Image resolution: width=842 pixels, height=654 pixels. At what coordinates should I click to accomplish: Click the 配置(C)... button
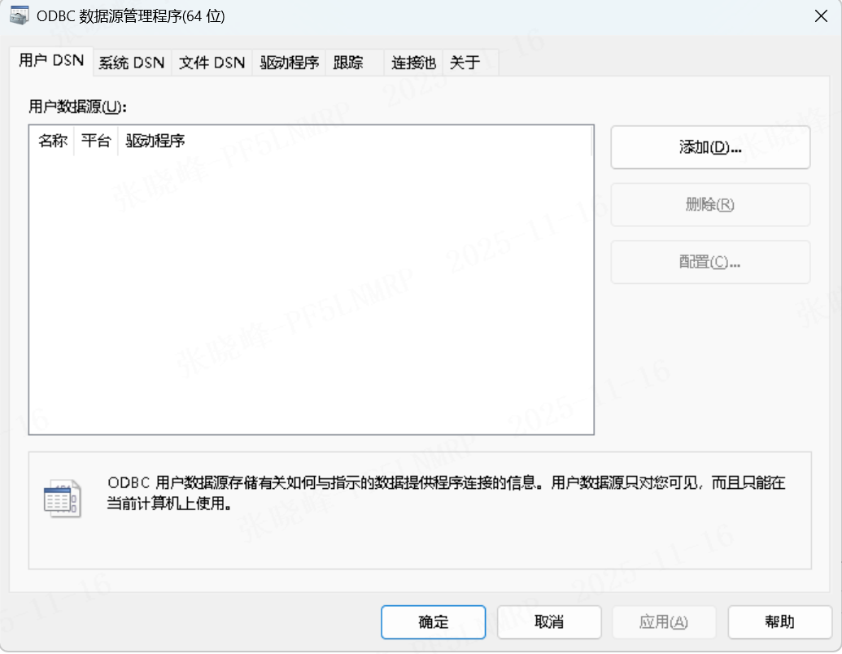[x=710, y=262]
